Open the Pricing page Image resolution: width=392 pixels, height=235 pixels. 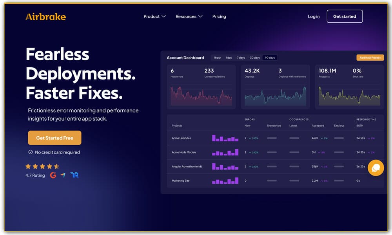[219, 16]
